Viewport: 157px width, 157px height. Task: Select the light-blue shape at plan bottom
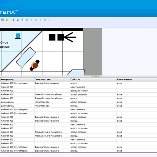point(76,73)
